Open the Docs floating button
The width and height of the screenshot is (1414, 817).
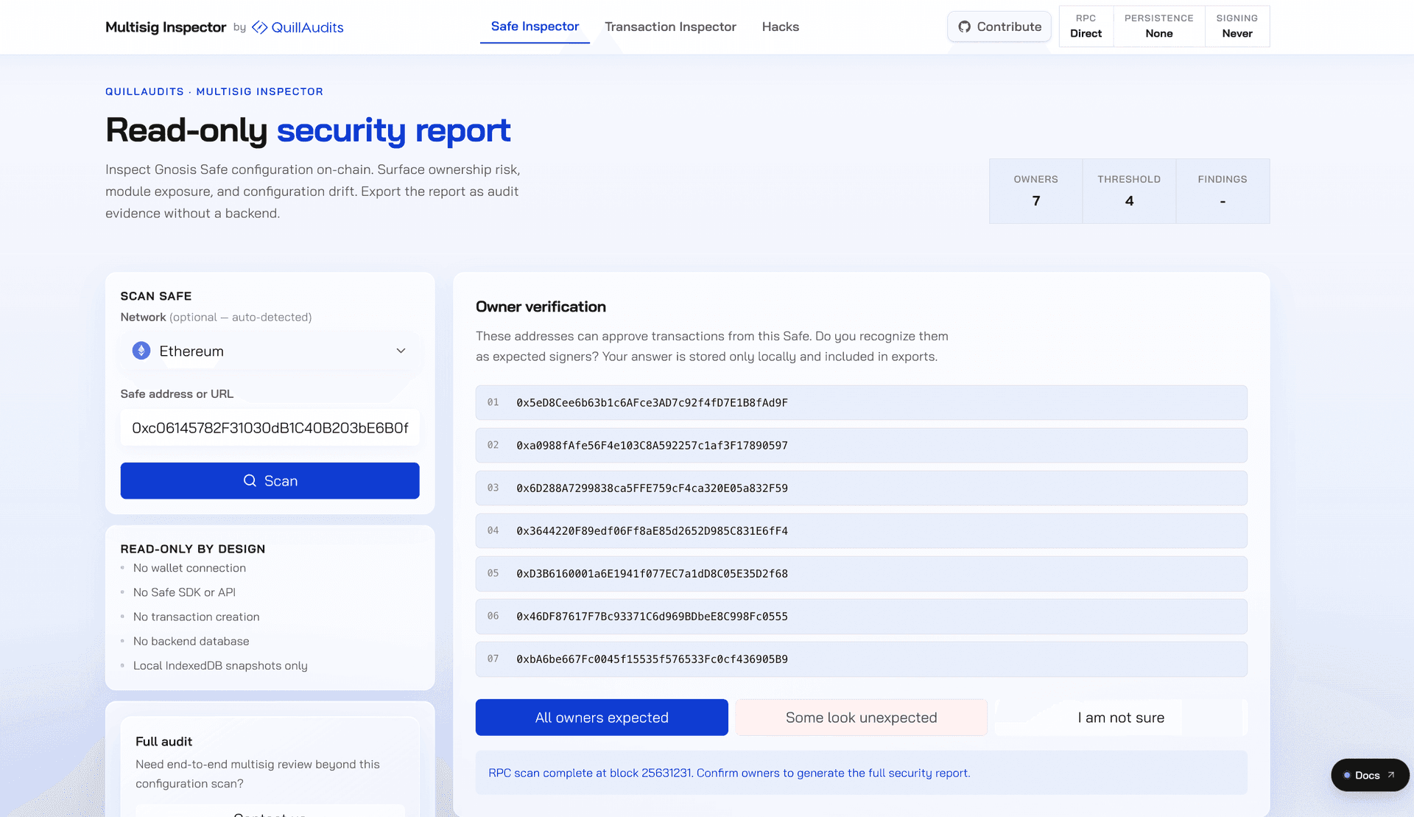1370,775
